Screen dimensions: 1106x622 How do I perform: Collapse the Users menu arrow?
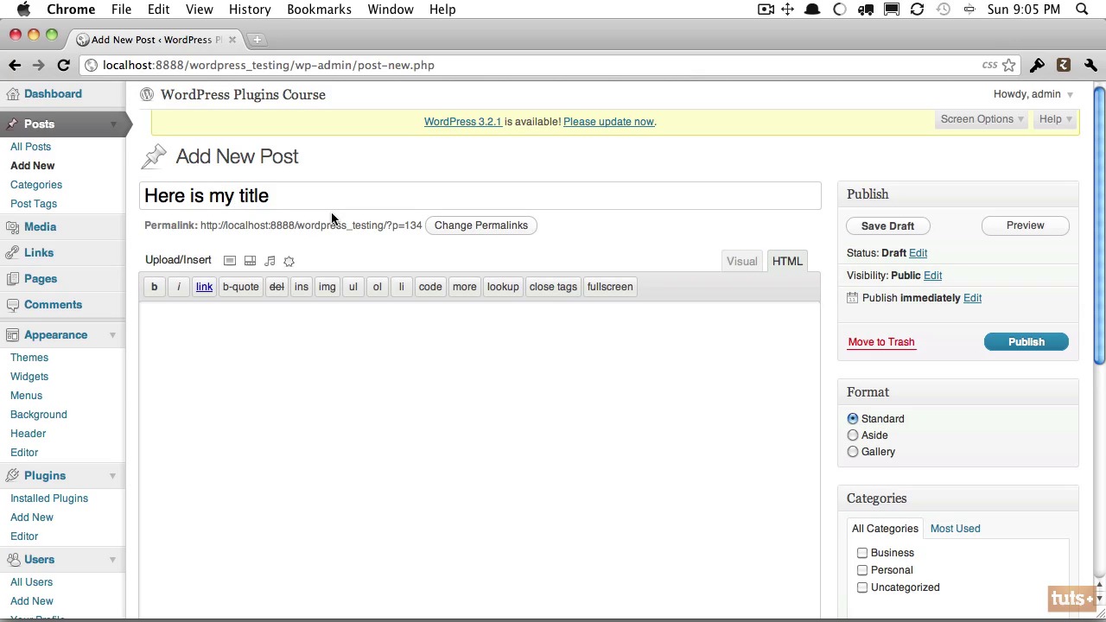click(113, 560)
